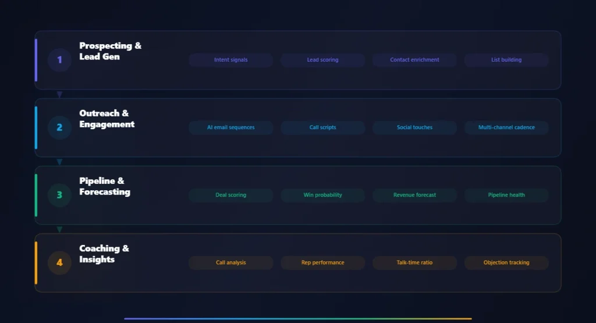Open the Revenue forecast pill

tap(414, 195)
